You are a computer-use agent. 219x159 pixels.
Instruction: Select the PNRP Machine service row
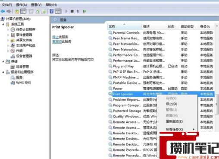161,77
